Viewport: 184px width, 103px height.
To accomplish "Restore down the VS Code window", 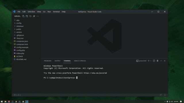I will coord(158,12).
